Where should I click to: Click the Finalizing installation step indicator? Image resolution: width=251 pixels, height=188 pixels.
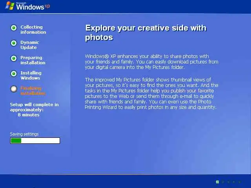click(14, 89)
